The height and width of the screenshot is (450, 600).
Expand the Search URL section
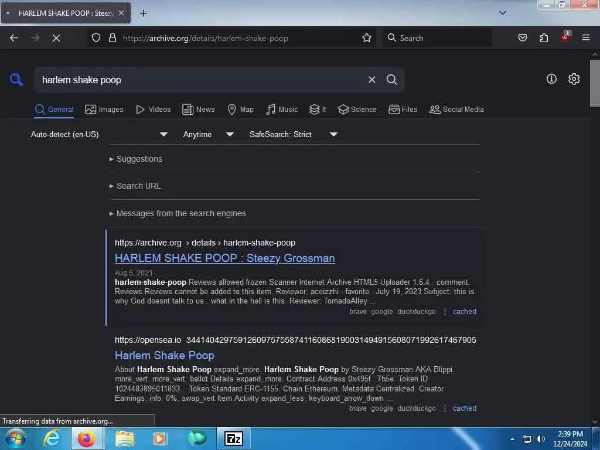pos(135,186)
